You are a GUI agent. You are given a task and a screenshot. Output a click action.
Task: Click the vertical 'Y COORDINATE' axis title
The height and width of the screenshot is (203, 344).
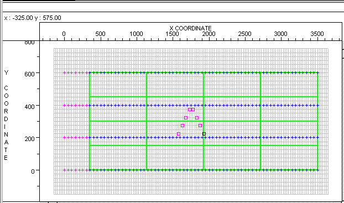pyautogui.click(x=6, y=115)
